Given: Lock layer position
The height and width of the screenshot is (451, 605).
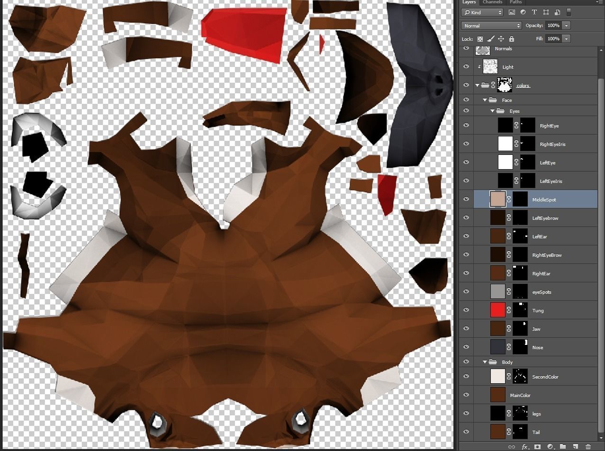Looking at the screenshot, I should click(501, 39).
